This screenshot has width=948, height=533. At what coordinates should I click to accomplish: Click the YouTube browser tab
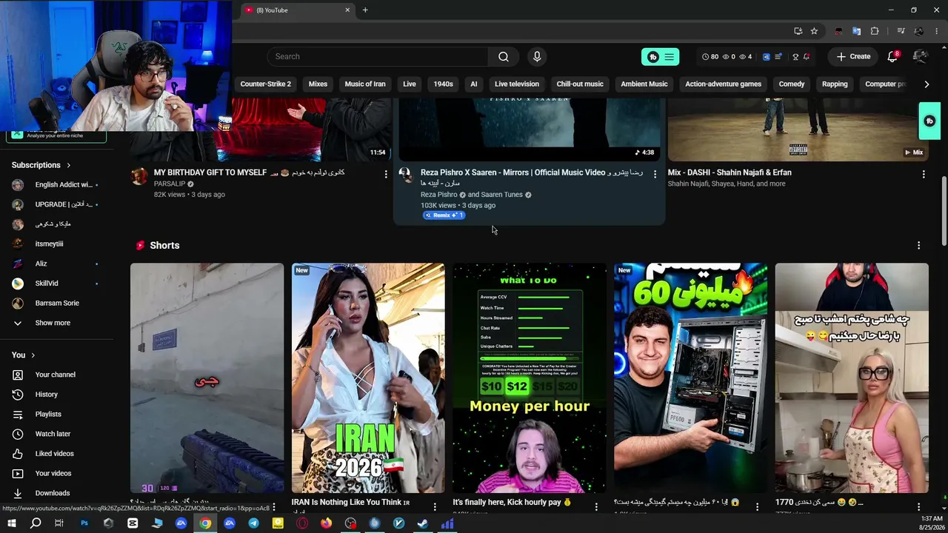[x=296, y=10]
